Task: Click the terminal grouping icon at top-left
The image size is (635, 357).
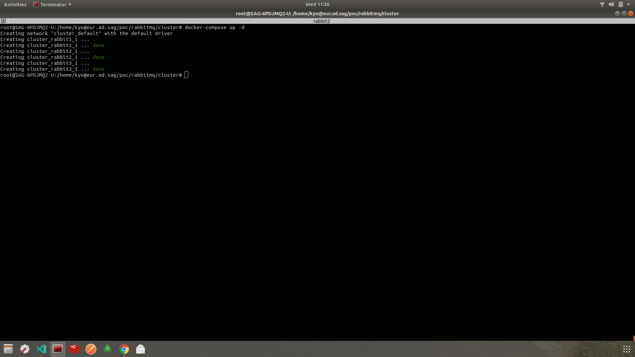Action: coord(4,21)
